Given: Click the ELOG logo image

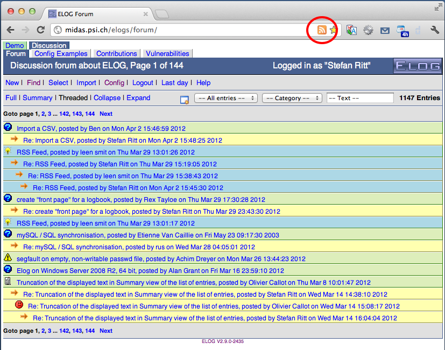Looking at the screenshot, I should click(418, 66).
